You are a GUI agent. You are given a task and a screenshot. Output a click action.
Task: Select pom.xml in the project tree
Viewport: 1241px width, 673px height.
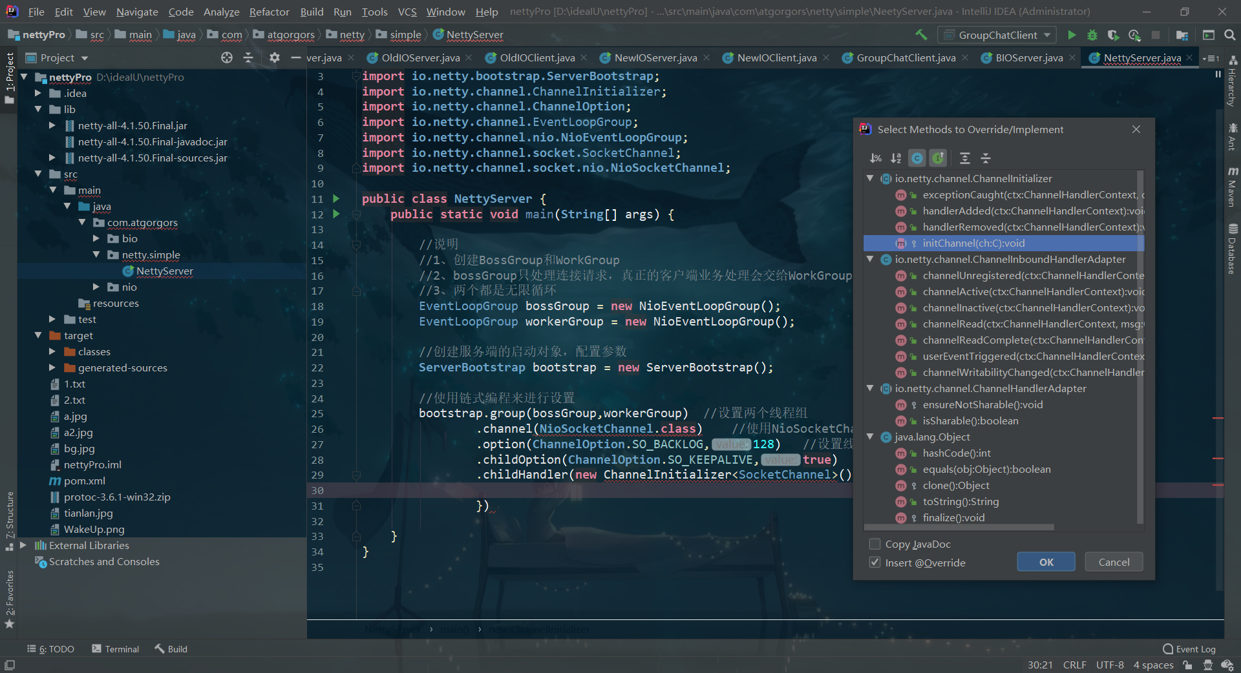(84, 481)
